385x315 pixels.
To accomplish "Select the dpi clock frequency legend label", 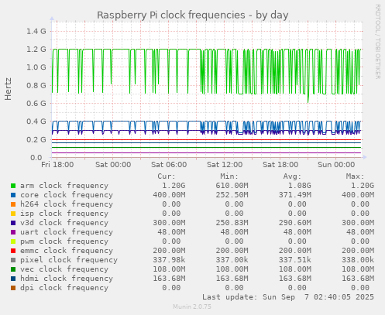I will click(x=64, y=288).
